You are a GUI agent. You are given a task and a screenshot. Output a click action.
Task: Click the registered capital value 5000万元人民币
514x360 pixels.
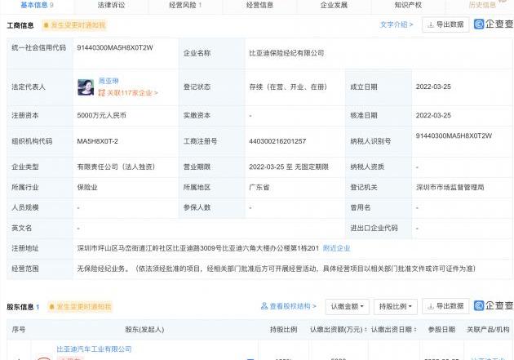tap(101, 115)
